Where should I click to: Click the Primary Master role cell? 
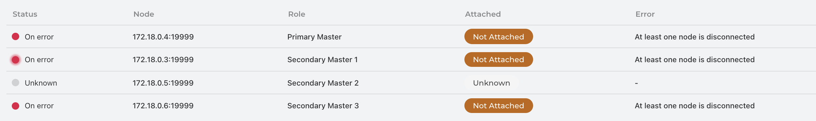[314, 37]
